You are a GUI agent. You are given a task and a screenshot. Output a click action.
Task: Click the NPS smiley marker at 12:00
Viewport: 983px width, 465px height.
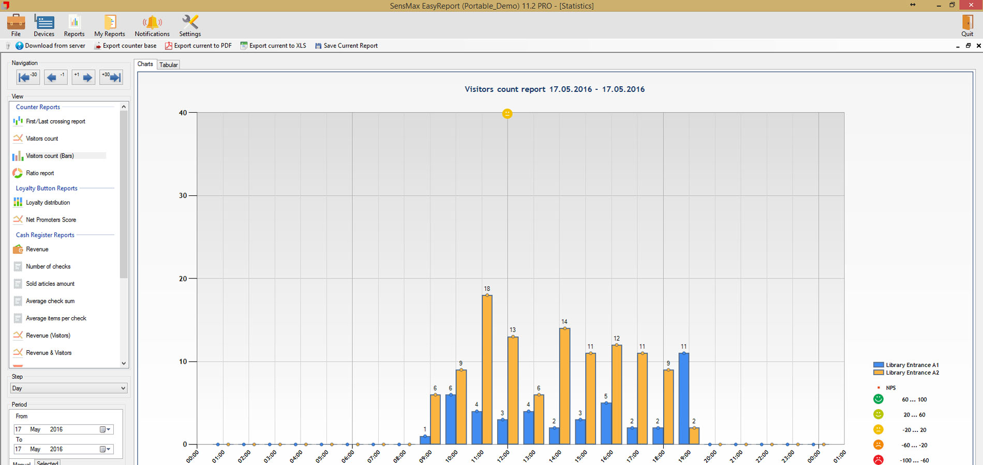click(x=508, y=114)
